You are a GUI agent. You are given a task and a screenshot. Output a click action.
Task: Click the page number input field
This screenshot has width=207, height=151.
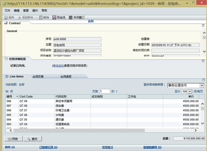(105, 91)
